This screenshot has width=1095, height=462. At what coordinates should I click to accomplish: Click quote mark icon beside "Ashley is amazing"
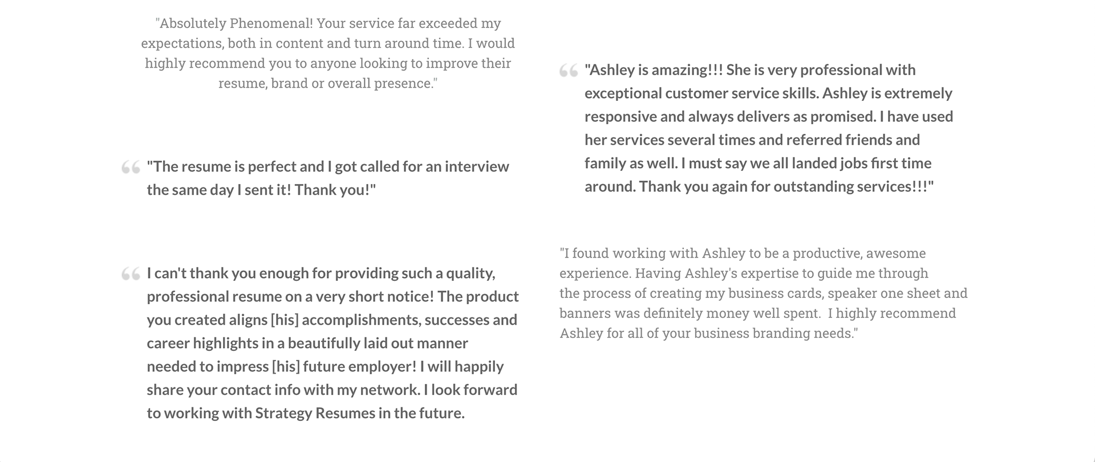coord(569,71)
